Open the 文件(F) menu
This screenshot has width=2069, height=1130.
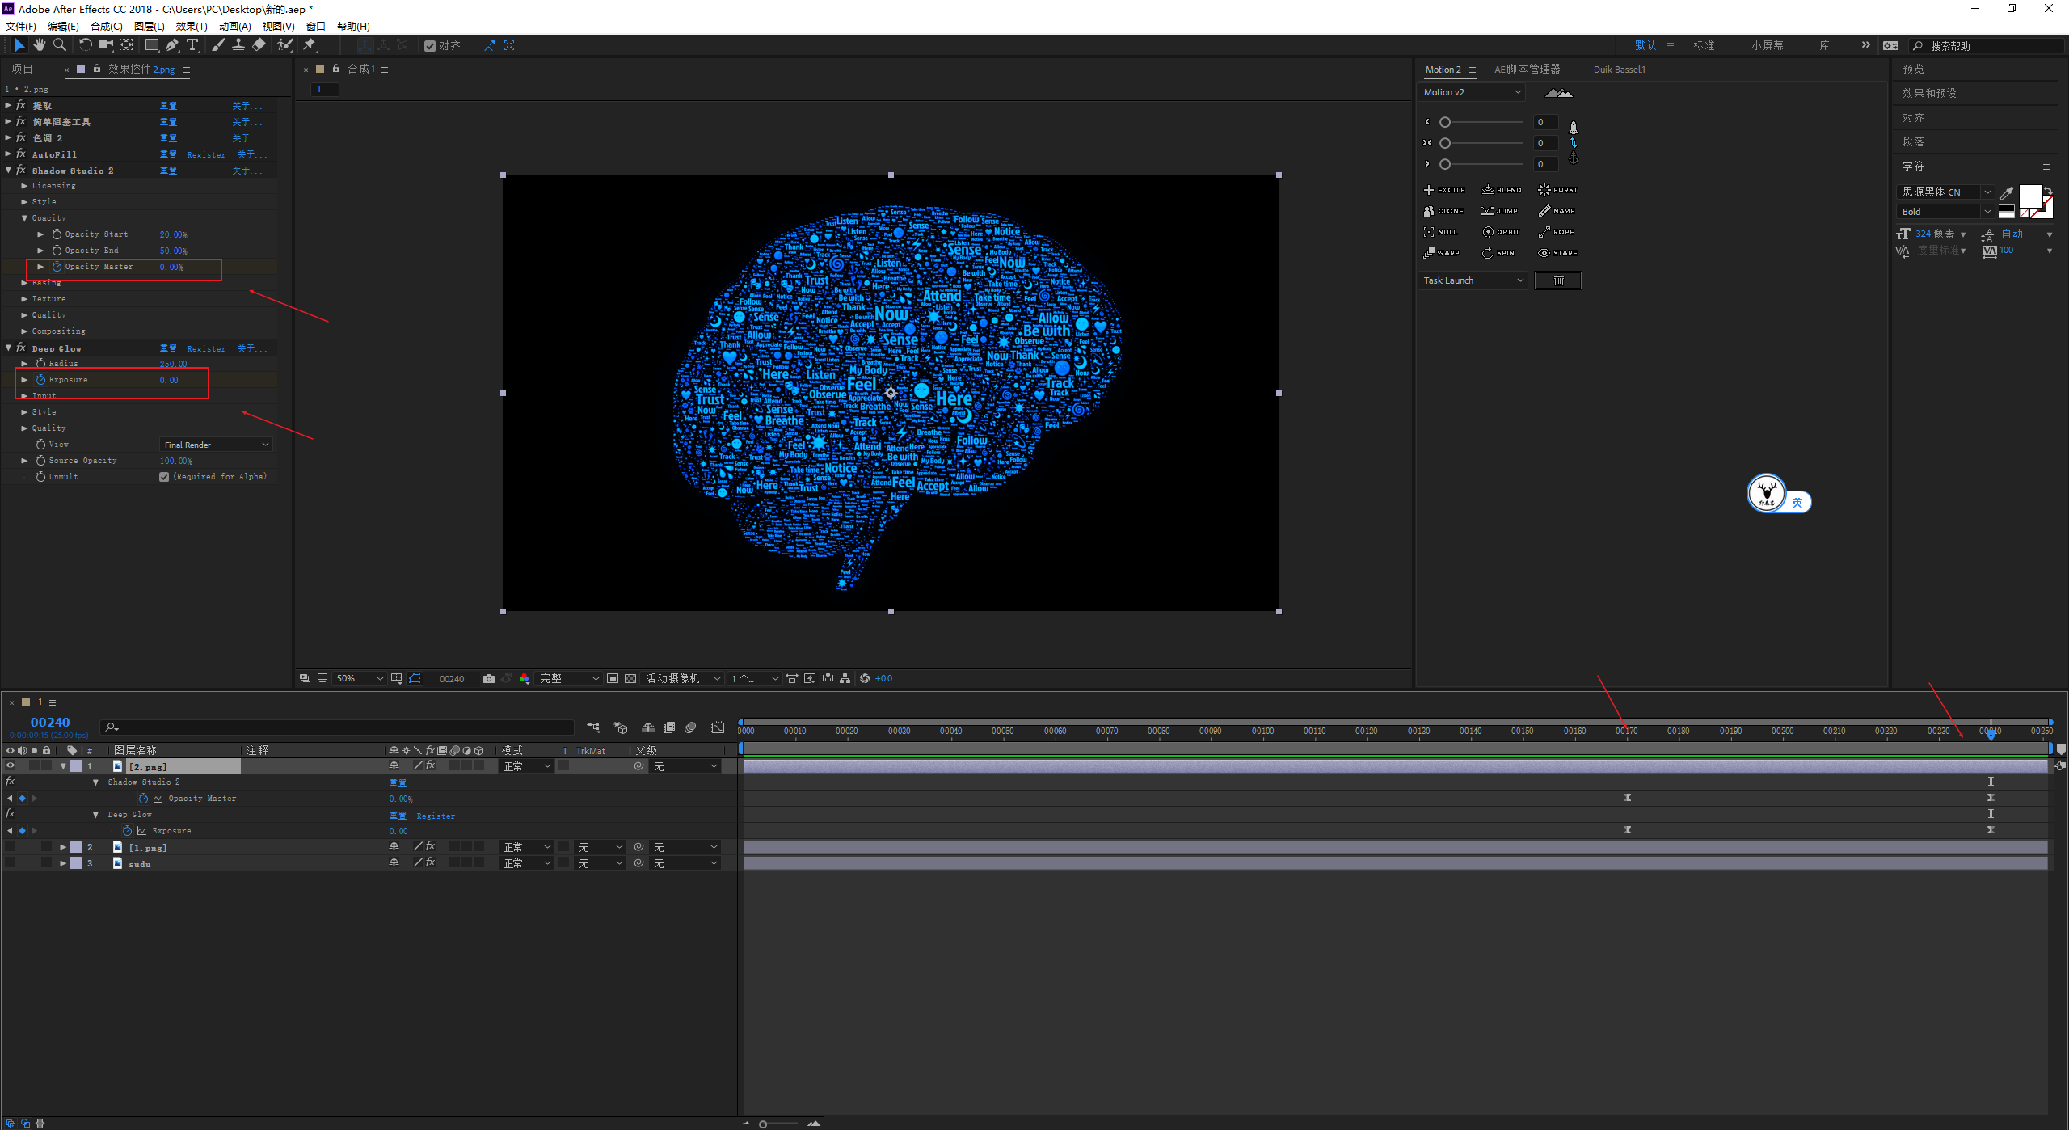pyautogui.click(x=21, y=27)
